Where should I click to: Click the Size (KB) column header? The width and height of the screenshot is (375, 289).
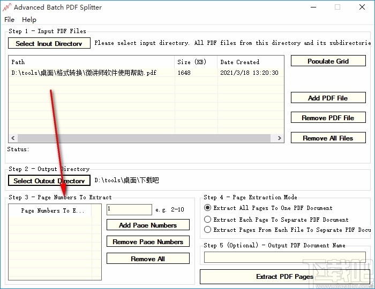[x=196, y=62]
